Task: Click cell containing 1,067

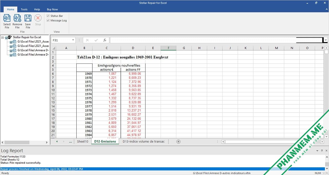Action: pos(106,74)
